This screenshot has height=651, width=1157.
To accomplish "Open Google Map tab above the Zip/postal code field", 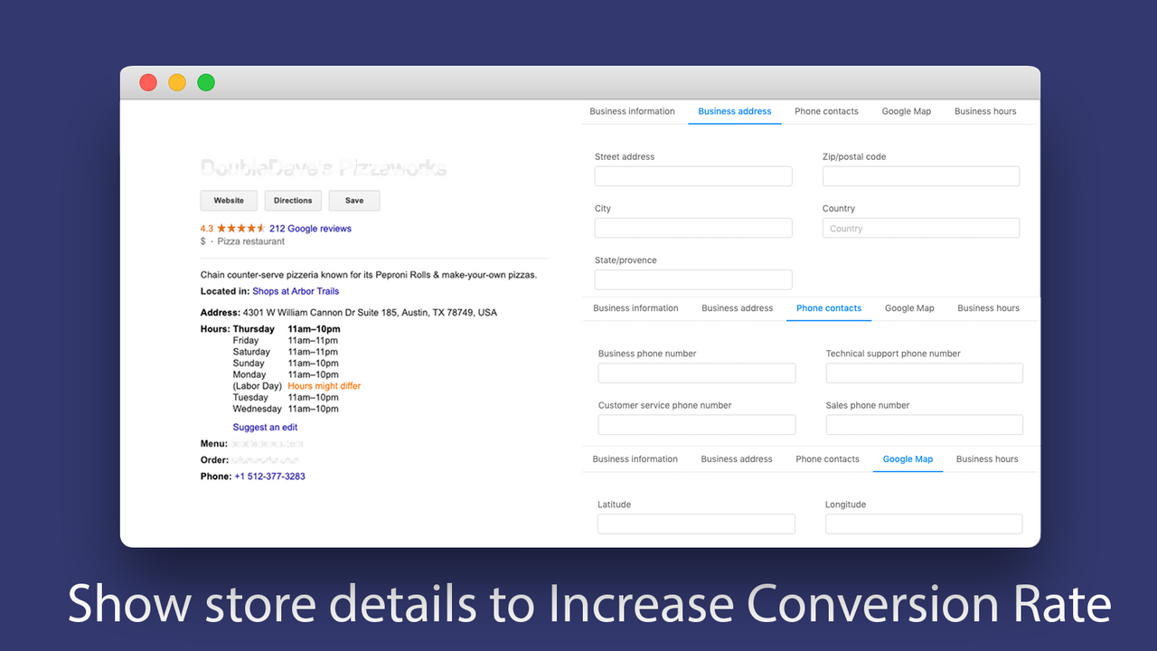I will tap(907, 111).
